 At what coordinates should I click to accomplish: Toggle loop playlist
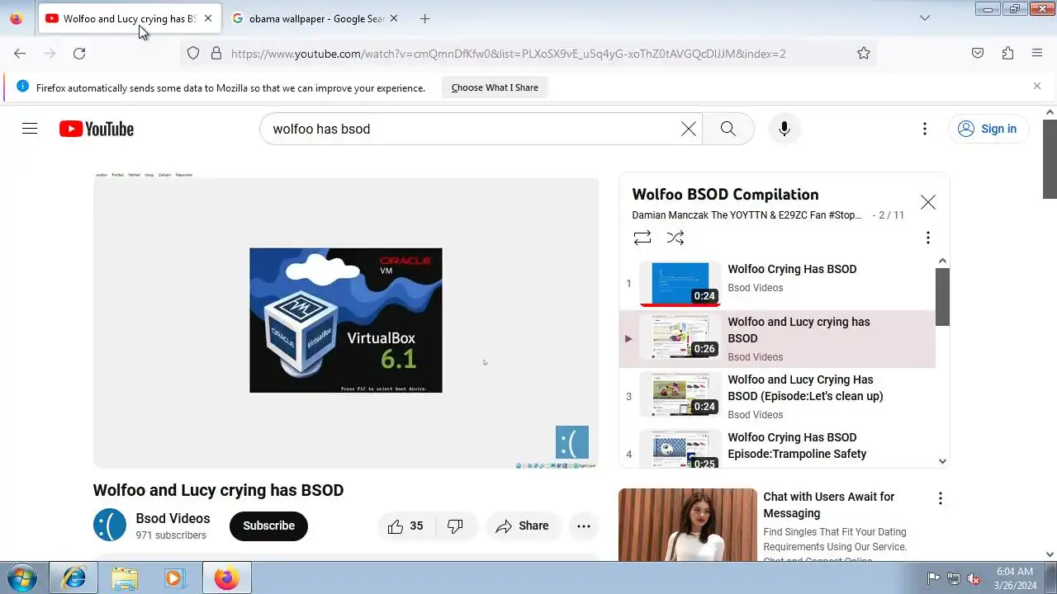[x=642, y=238]
